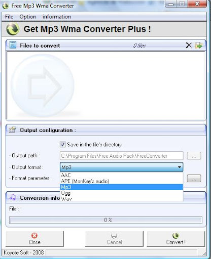This screenshot has height=259, width=211.
Task: Click the music note Conversion info icon
Action: pos(13,197)
